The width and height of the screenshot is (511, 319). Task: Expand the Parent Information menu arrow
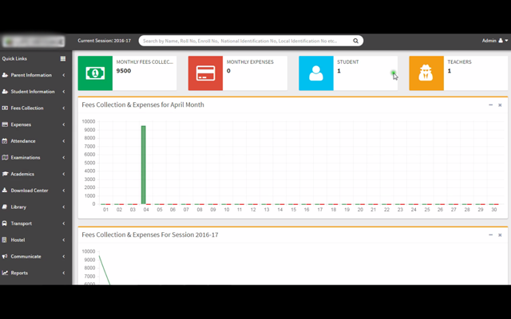pos(64,75)
